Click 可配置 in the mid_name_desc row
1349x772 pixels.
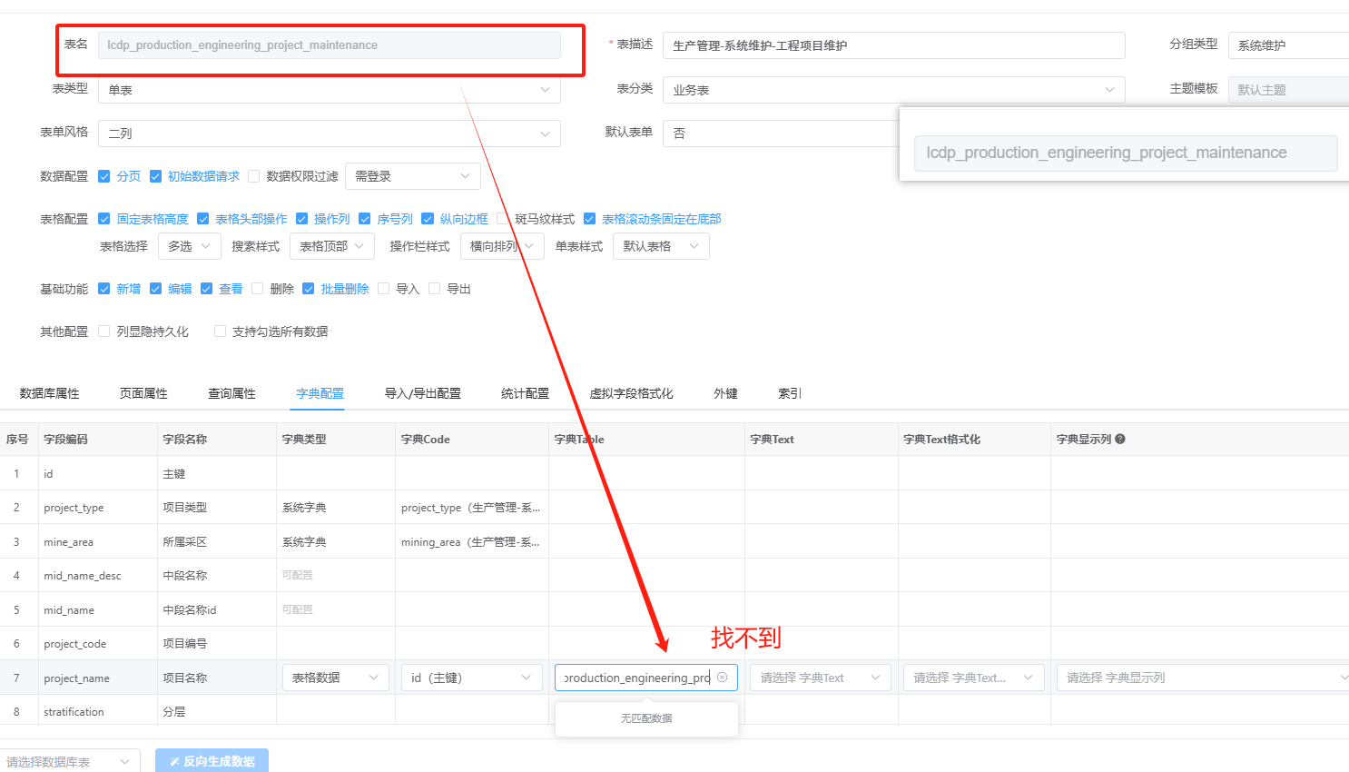click(297, 575)
